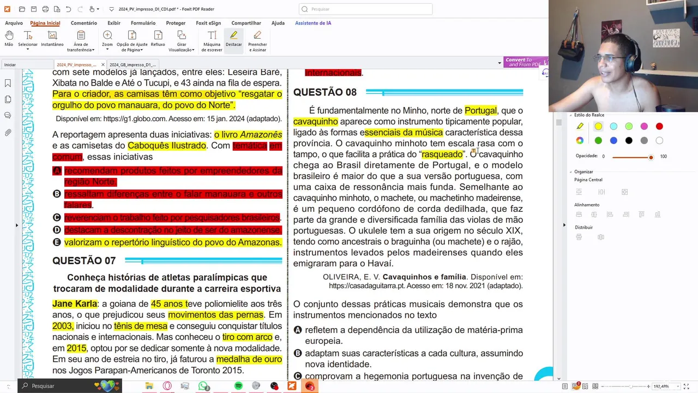This screenshot has height=393, width=698.
Task: Click the highlighter pen icon in Estilo do Realce
Action: [x=580, y=127]
